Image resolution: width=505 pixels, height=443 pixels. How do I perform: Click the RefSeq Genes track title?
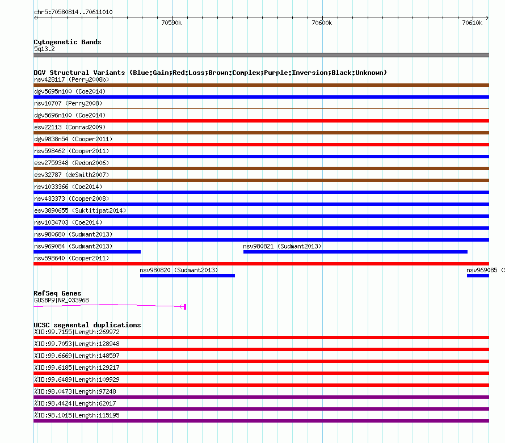[58, 293]
